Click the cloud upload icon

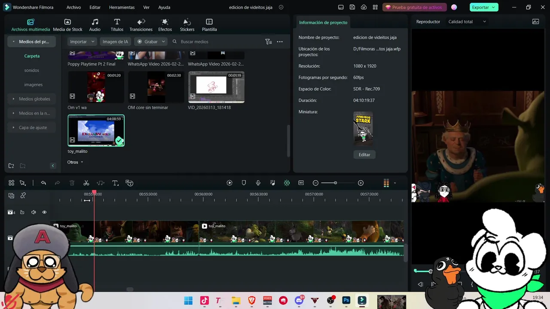364,7
